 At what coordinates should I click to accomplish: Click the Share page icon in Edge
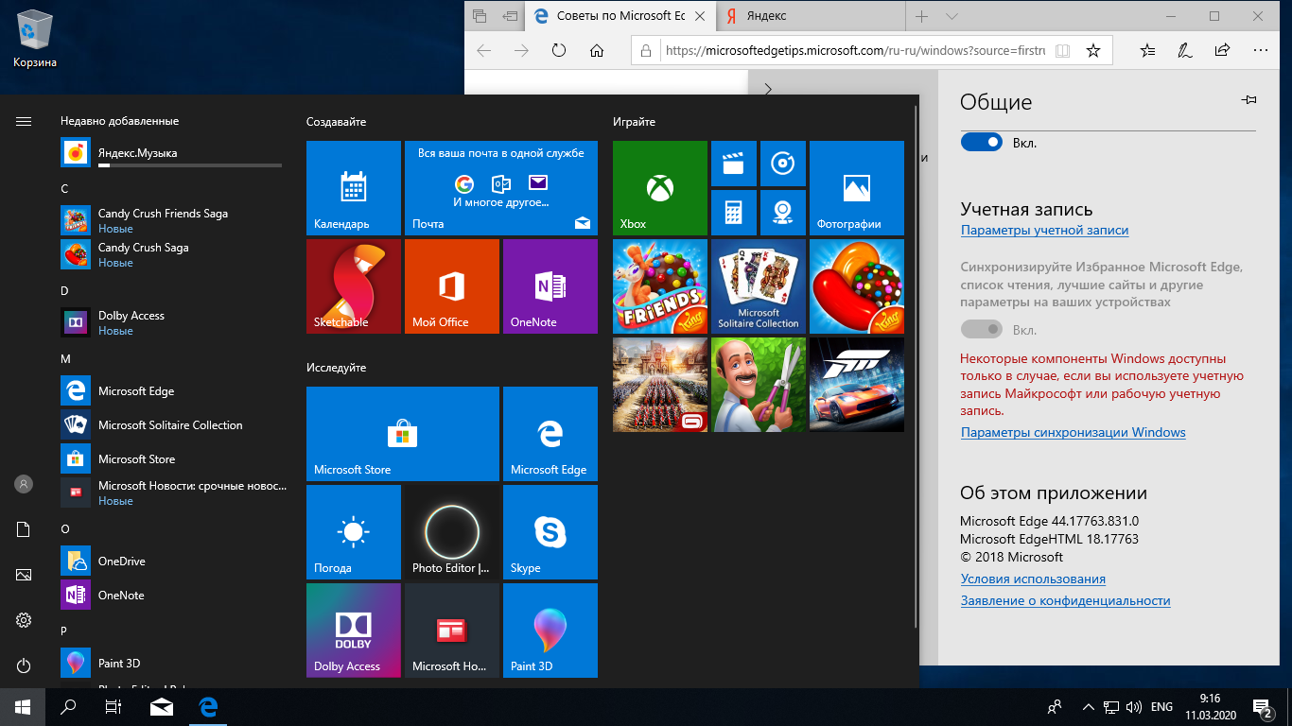coord(1222,50)
